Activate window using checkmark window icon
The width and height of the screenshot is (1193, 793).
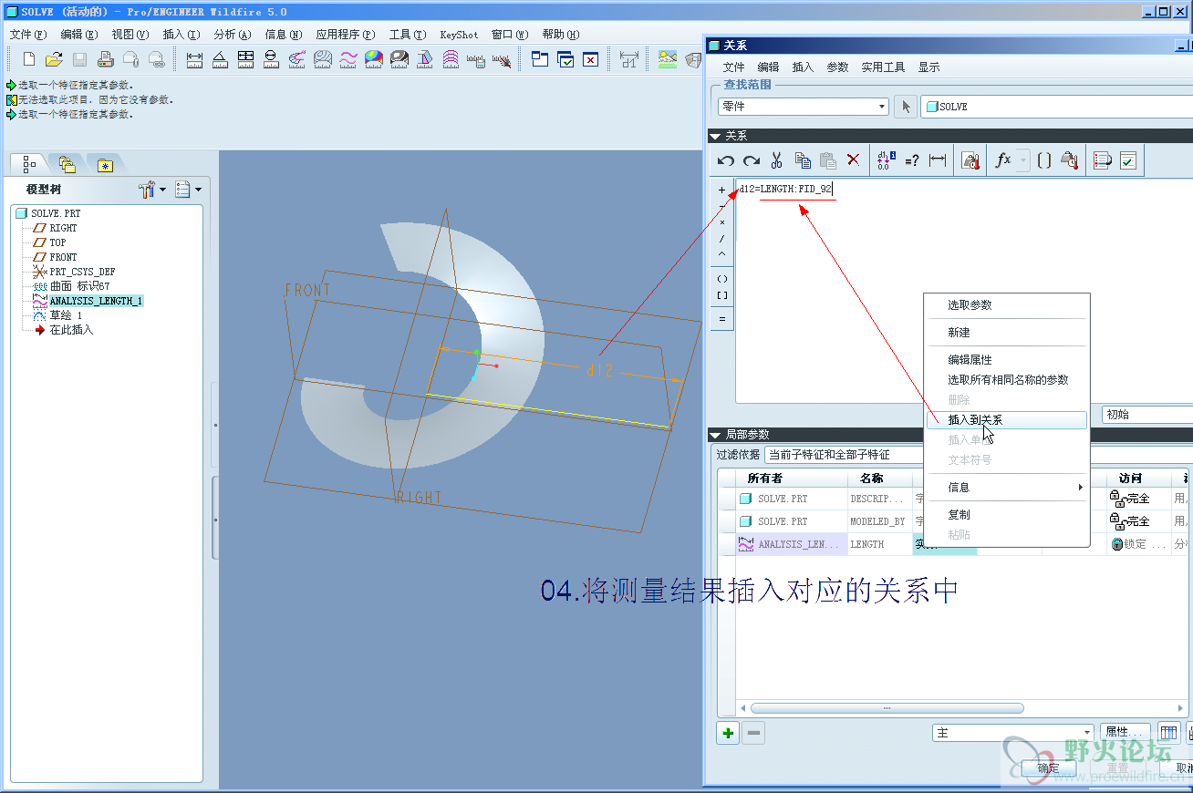(x=565, y=59)
